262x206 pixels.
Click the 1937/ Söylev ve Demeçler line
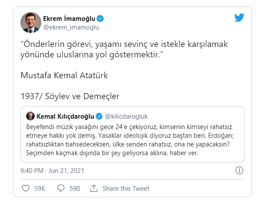[x=70, y=96]
